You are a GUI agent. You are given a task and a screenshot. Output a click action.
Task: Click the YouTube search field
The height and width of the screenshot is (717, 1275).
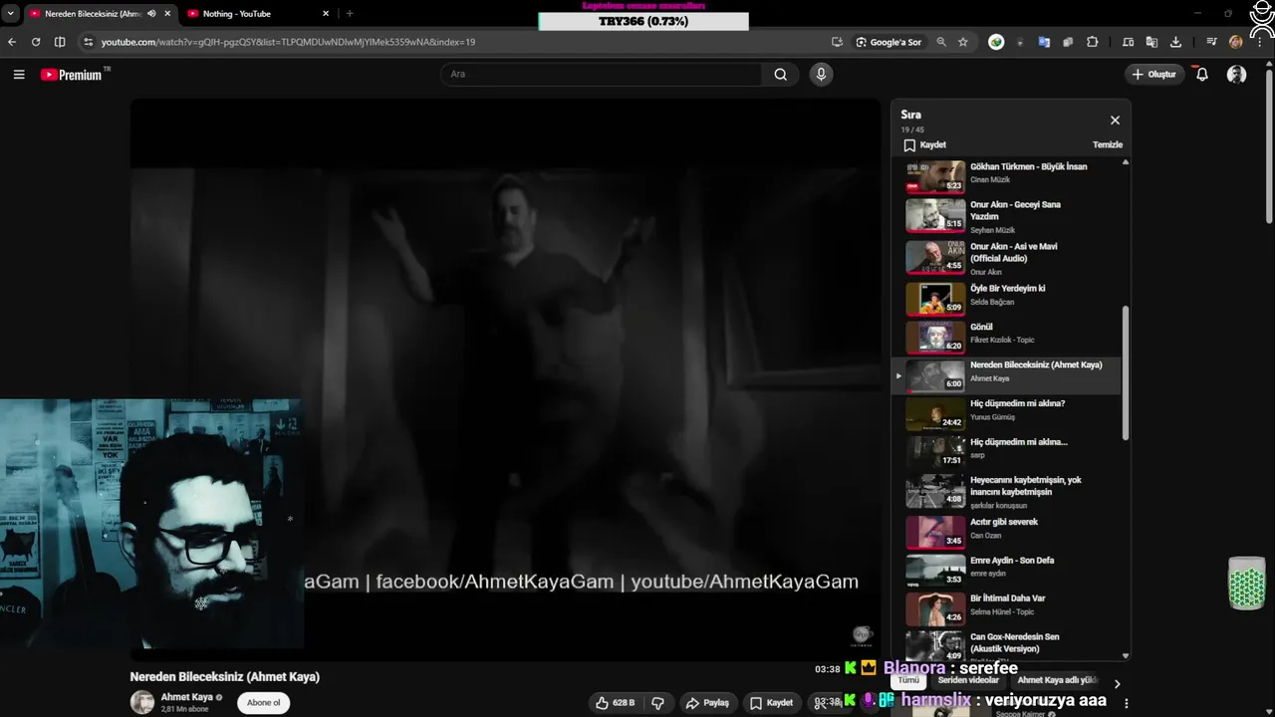click(601, 75)
